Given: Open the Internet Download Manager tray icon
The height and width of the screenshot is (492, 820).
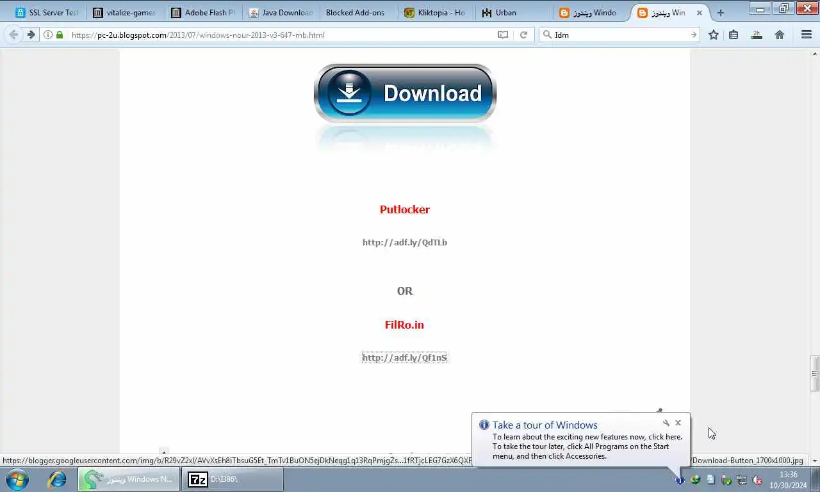Looking at the screenshot, I should [x=695, y=480].
